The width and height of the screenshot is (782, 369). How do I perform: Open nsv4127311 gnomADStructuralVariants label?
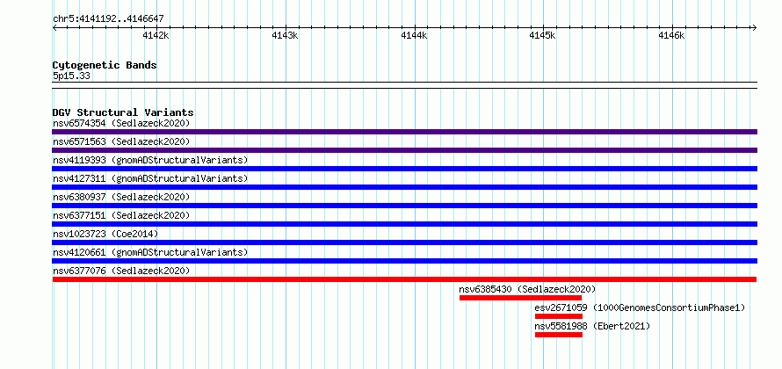pyautogui.click(x=150, y=178)
